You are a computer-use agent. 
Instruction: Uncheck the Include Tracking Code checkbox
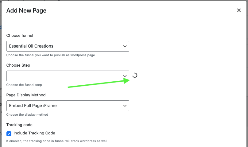click(x=9, y=133)
